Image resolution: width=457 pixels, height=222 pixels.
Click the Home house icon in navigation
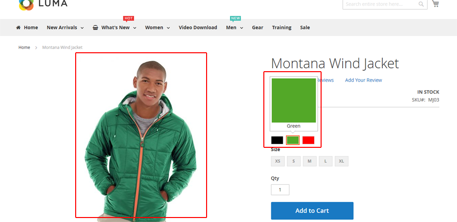pyautogui.click(x=18, y=27)
